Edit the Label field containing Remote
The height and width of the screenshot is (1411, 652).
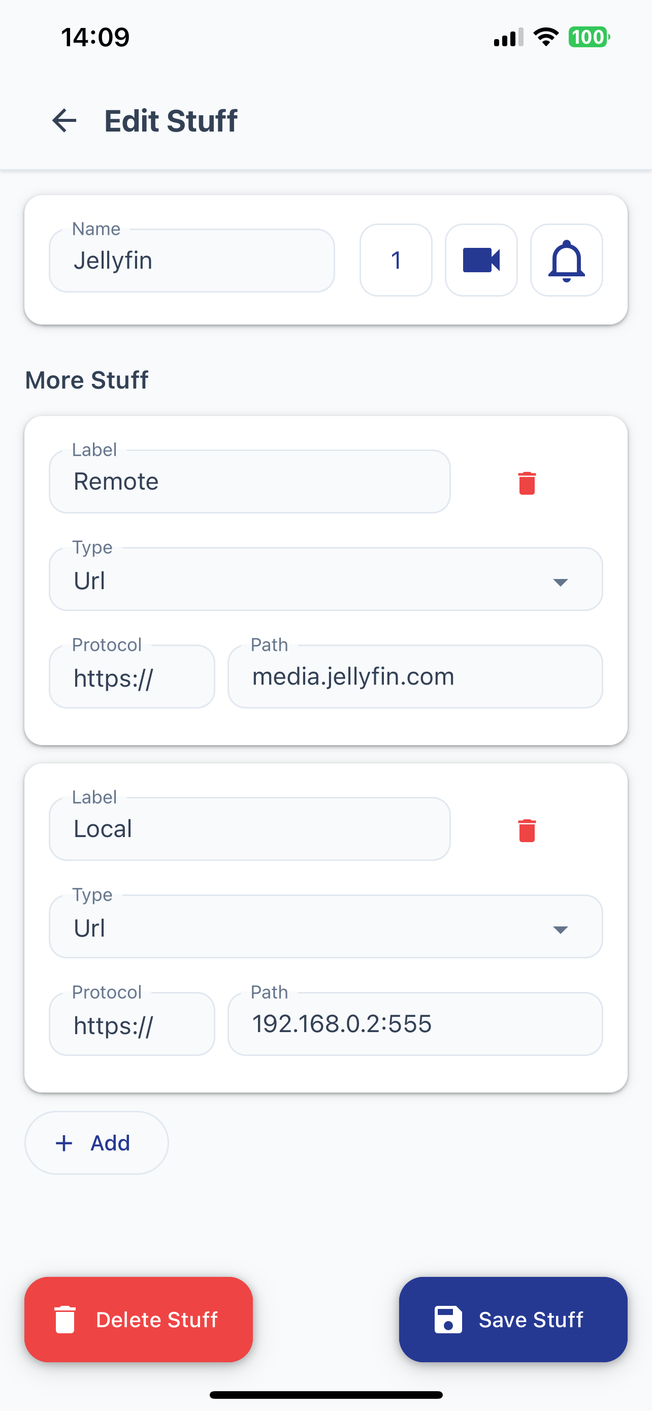(250, 482)
